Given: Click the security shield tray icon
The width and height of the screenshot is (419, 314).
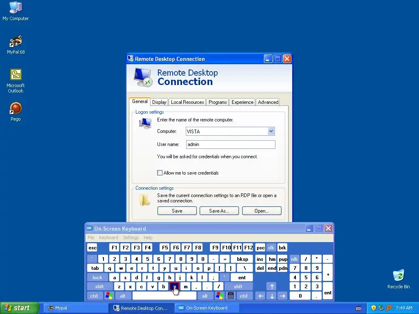Looking at the screenshot, I should pos(374,308).
